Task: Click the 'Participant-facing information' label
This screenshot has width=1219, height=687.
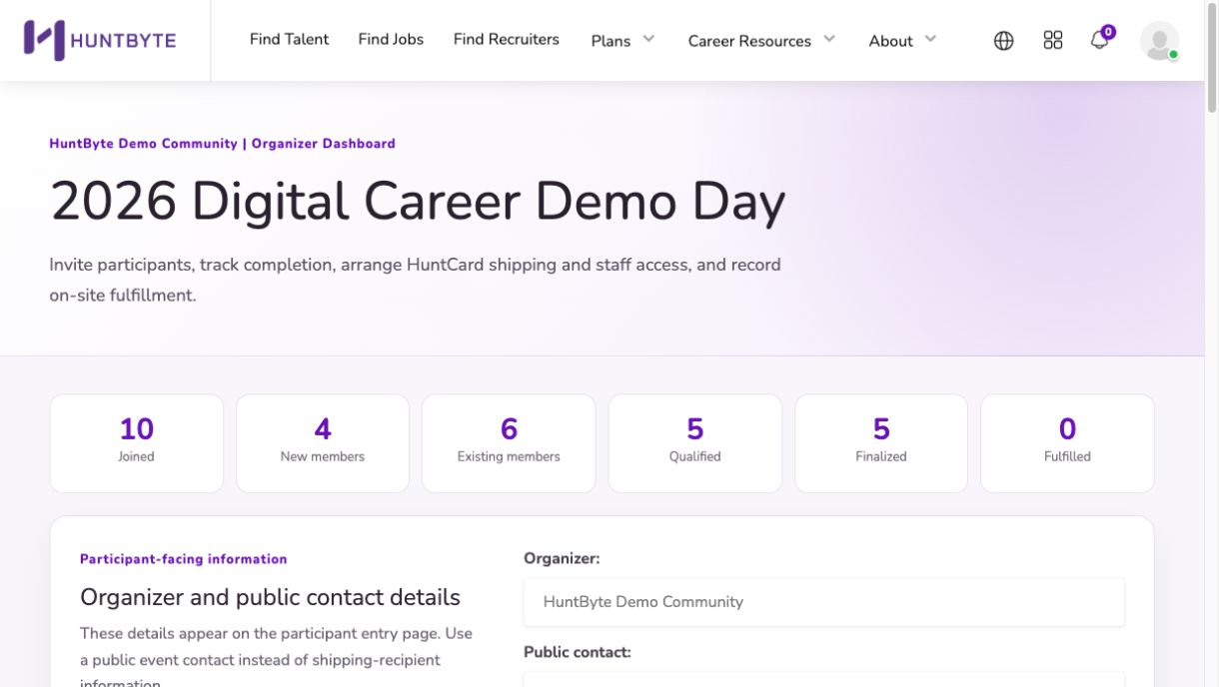Action: [184, 559]
